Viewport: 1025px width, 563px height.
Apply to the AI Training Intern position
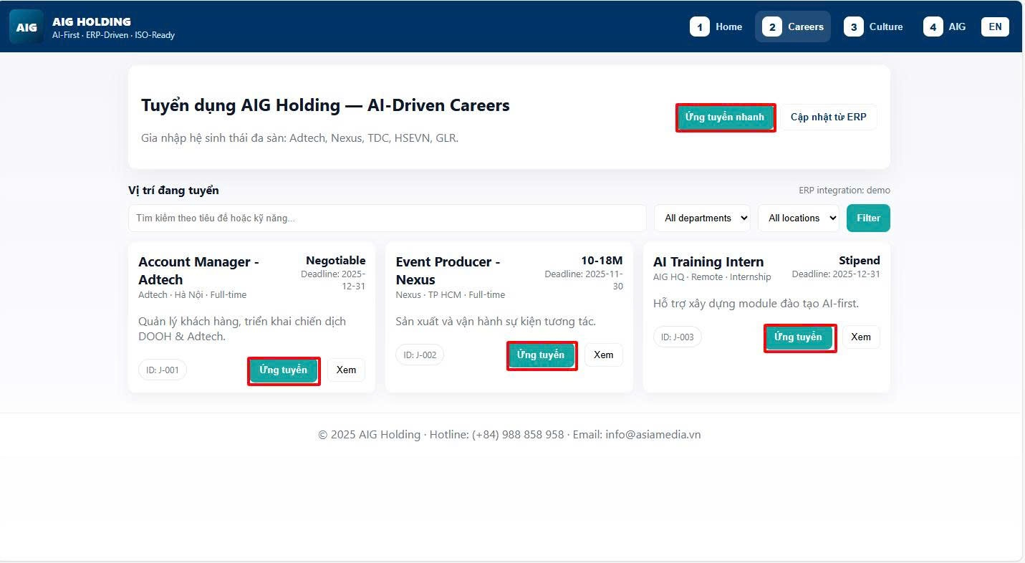[799, 337]
